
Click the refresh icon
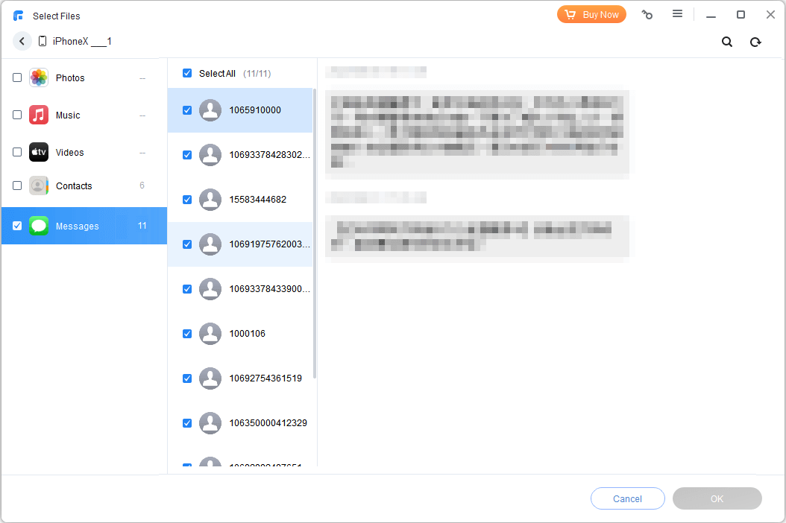point(755,42)
